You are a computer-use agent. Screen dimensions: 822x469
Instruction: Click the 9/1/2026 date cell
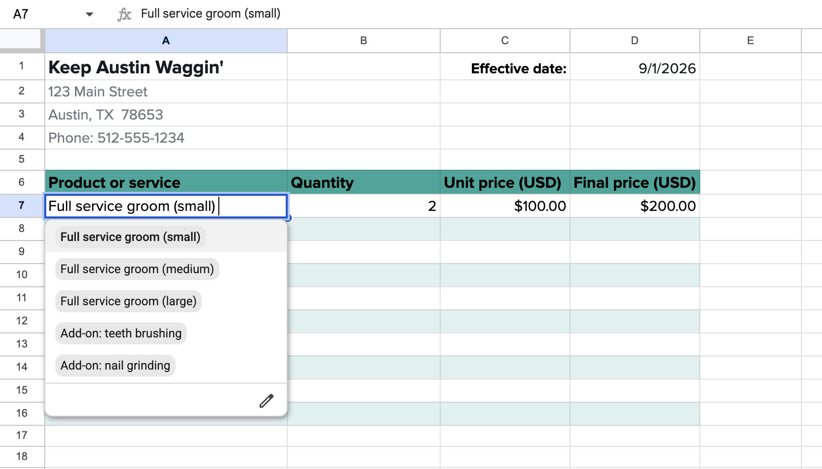click(635, 67)
